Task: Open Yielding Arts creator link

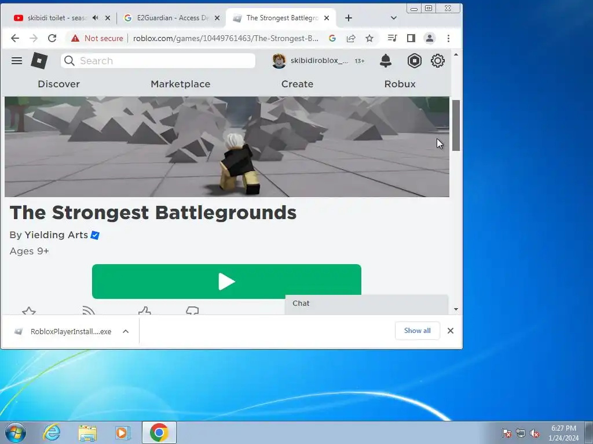Action: [x=56, y=235]
